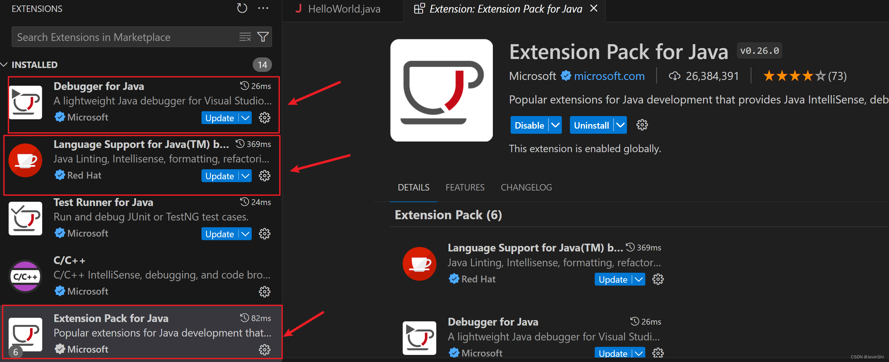Switch to the FEATURES tab
889x362 pixels.
coord(465,187)
